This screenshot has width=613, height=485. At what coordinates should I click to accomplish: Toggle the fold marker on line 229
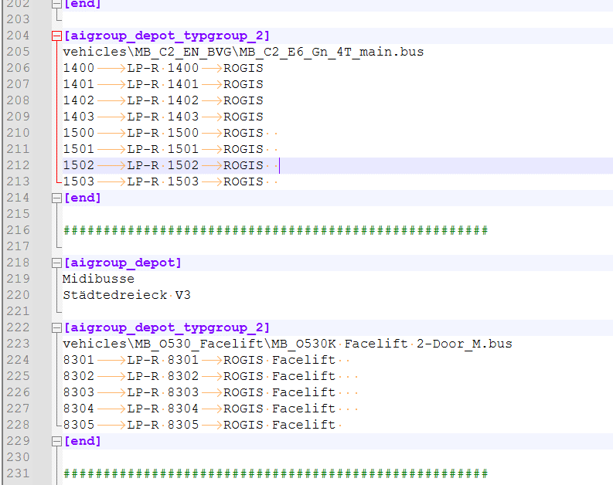(x=56, y=441)
